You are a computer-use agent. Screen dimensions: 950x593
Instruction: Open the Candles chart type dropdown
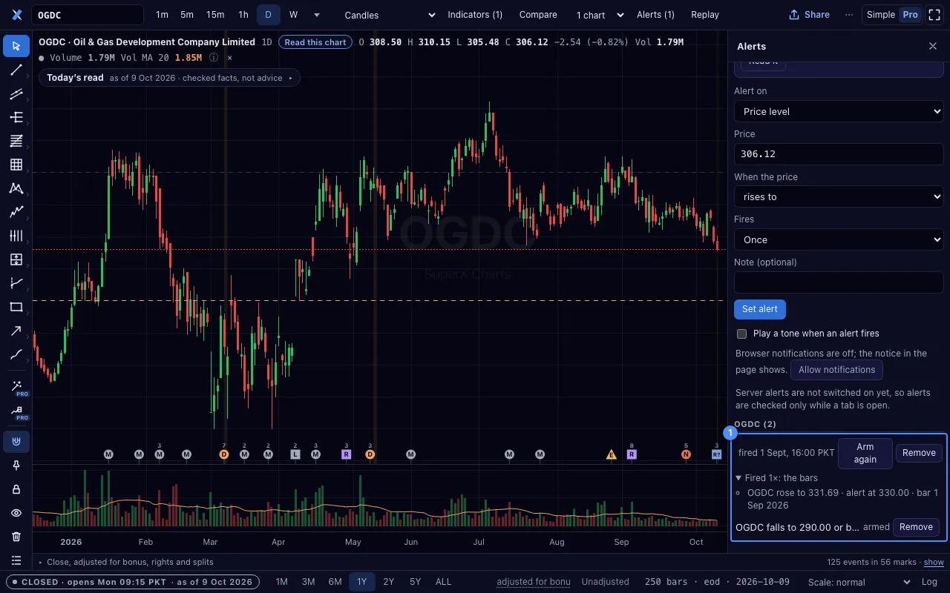[390, 15]
